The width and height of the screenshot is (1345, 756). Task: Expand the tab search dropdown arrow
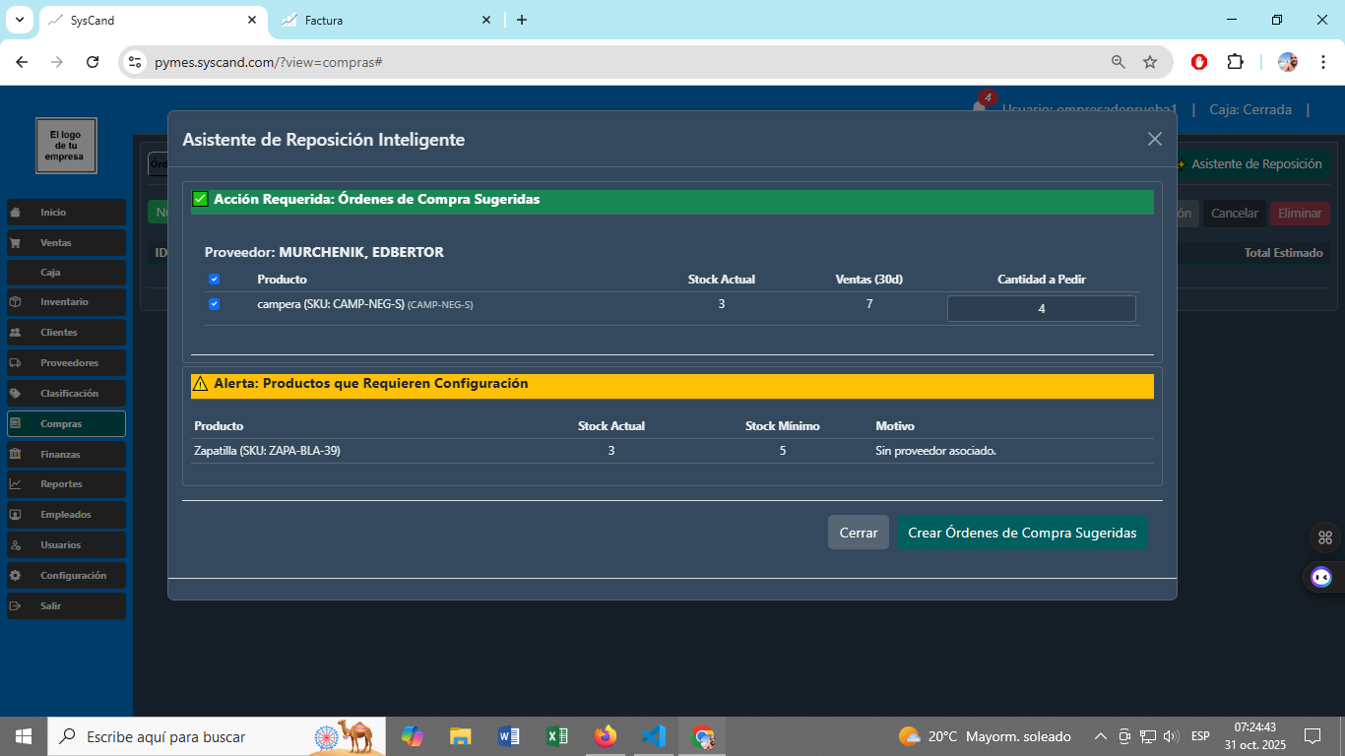pyautogui.click(x=19, y=20)
